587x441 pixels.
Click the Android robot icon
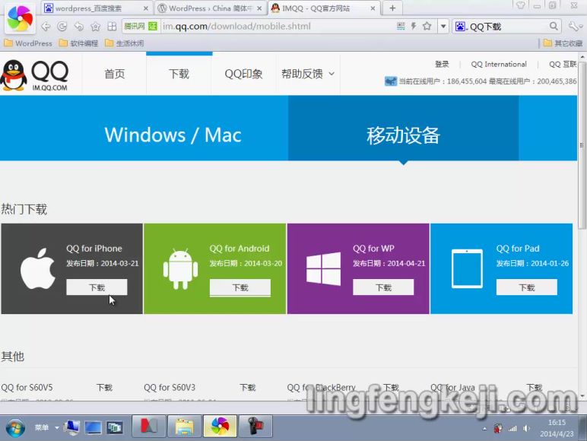(180, 269)
